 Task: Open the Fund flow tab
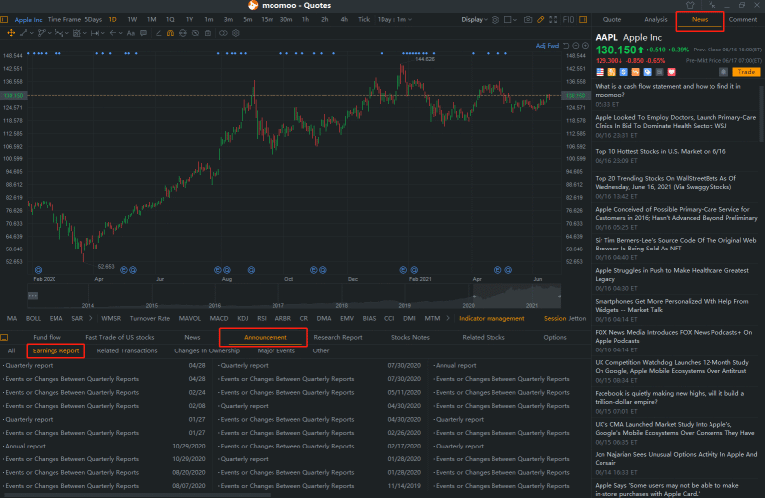point(47,337)
